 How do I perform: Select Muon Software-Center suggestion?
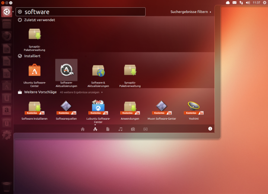tap(162, 110)
